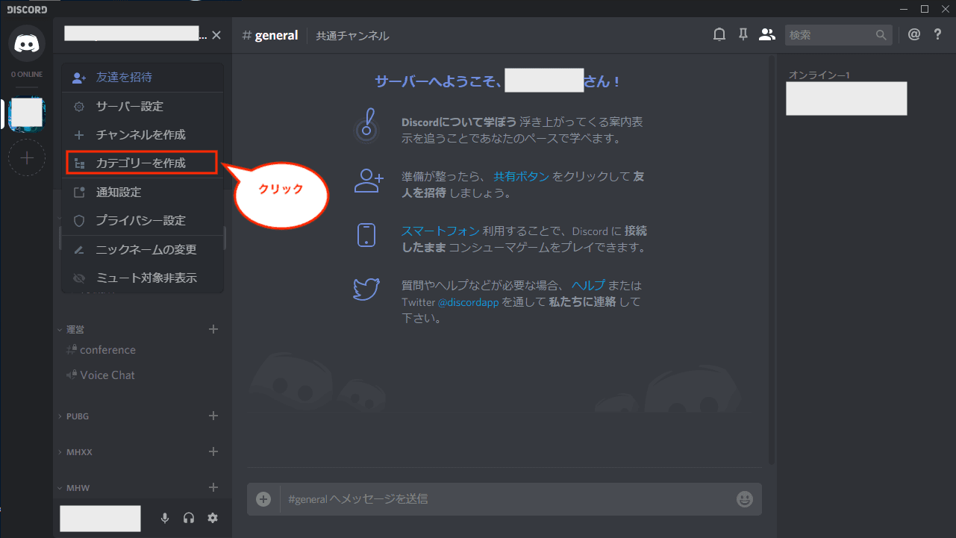Open mentions @ icon
The height and width of the screenshot is (538, 956).
[x=914, y=34]
